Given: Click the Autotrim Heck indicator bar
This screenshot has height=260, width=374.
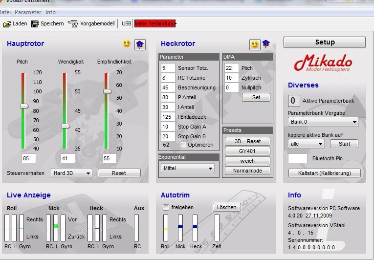Looking at the screenshot, I should pyautogui.click(x=195, y=228).
